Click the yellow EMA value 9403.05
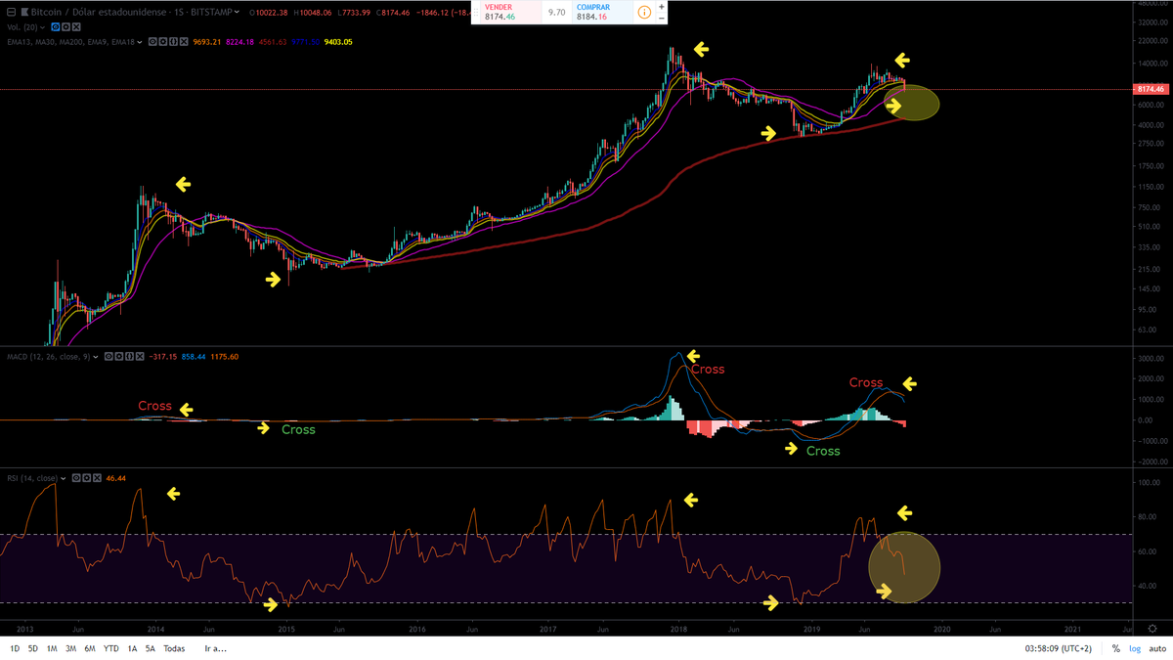 click(x=338, y=42)
